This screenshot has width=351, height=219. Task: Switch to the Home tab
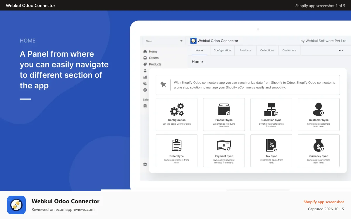[x=199, y=50]
